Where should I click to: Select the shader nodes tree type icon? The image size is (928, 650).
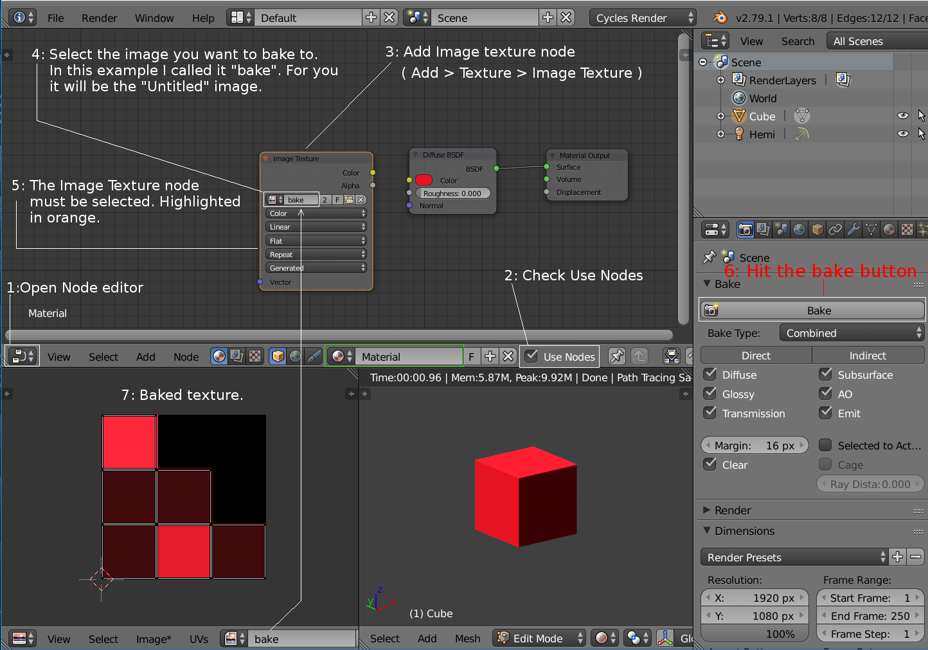point(219,356)
